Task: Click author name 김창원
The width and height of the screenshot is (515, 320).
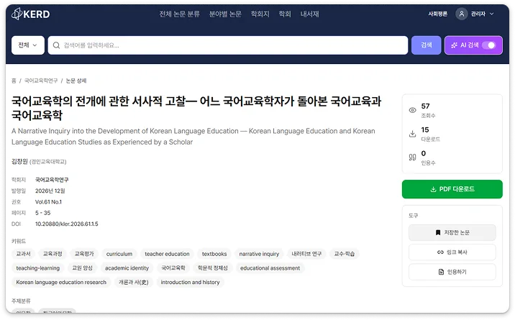Action: click(19, 162)
